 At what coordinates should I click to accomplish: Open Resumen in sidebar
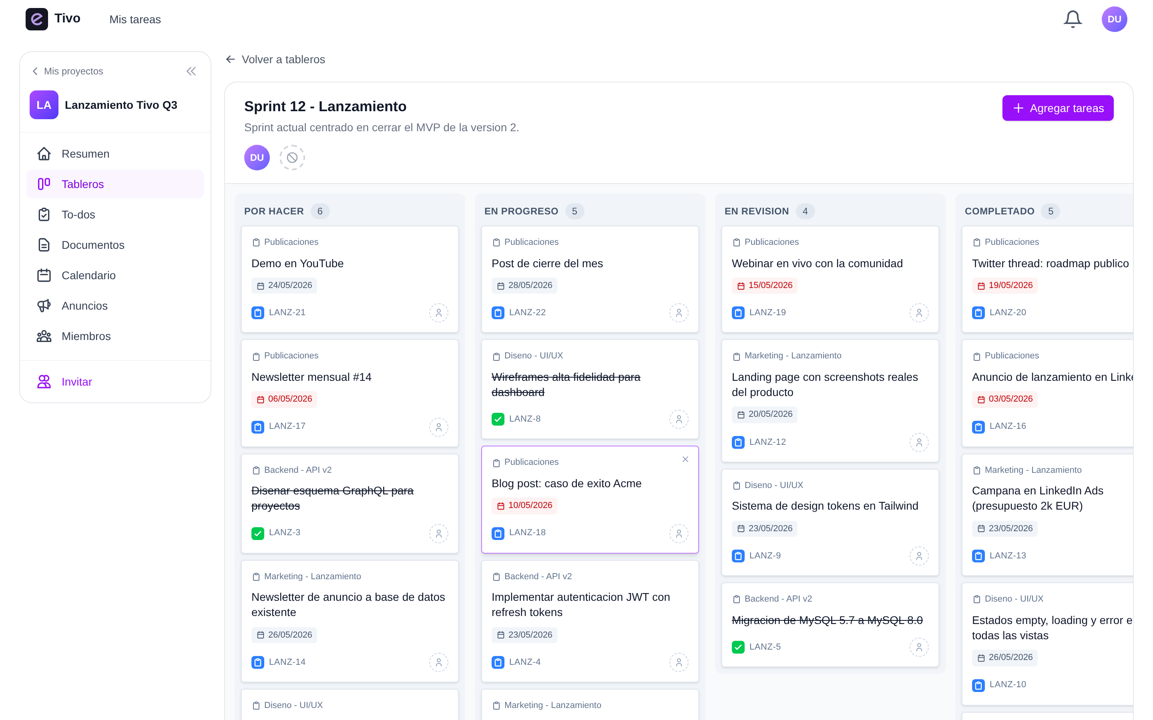click(115, 154)
